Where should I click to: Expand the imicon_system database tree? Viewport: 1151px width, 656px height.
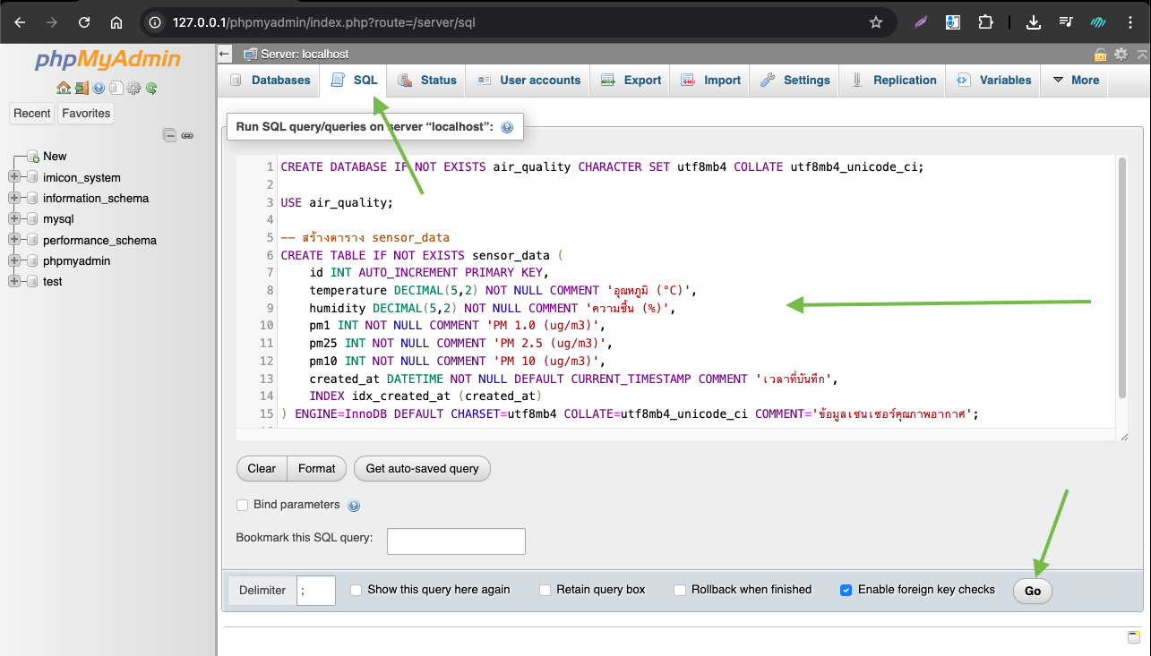click(x=14, y=177)
